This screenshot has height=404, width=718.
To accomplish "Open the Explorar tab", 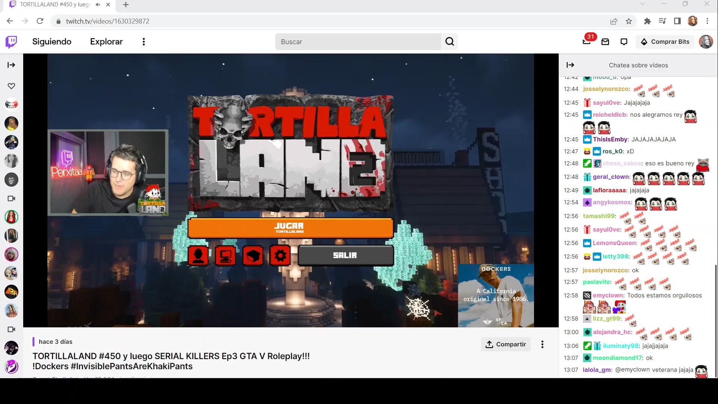I will tap(106, 42).
